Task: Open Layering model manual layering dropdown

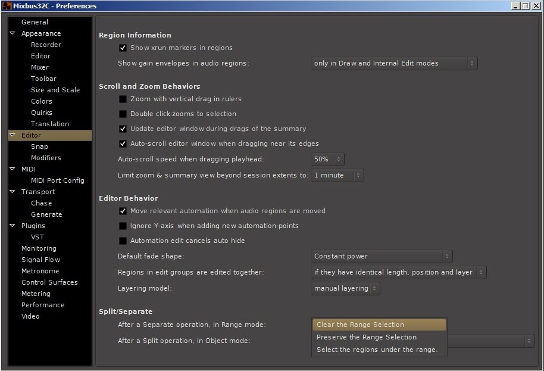Action: click(x=346, y=288)
